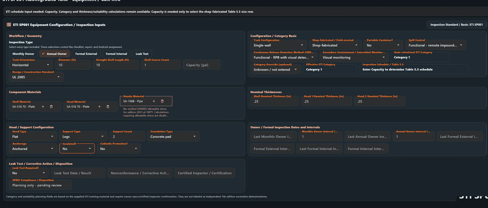Click the Diameter [ft] input field
488x208 pixels.
point(73,65)
